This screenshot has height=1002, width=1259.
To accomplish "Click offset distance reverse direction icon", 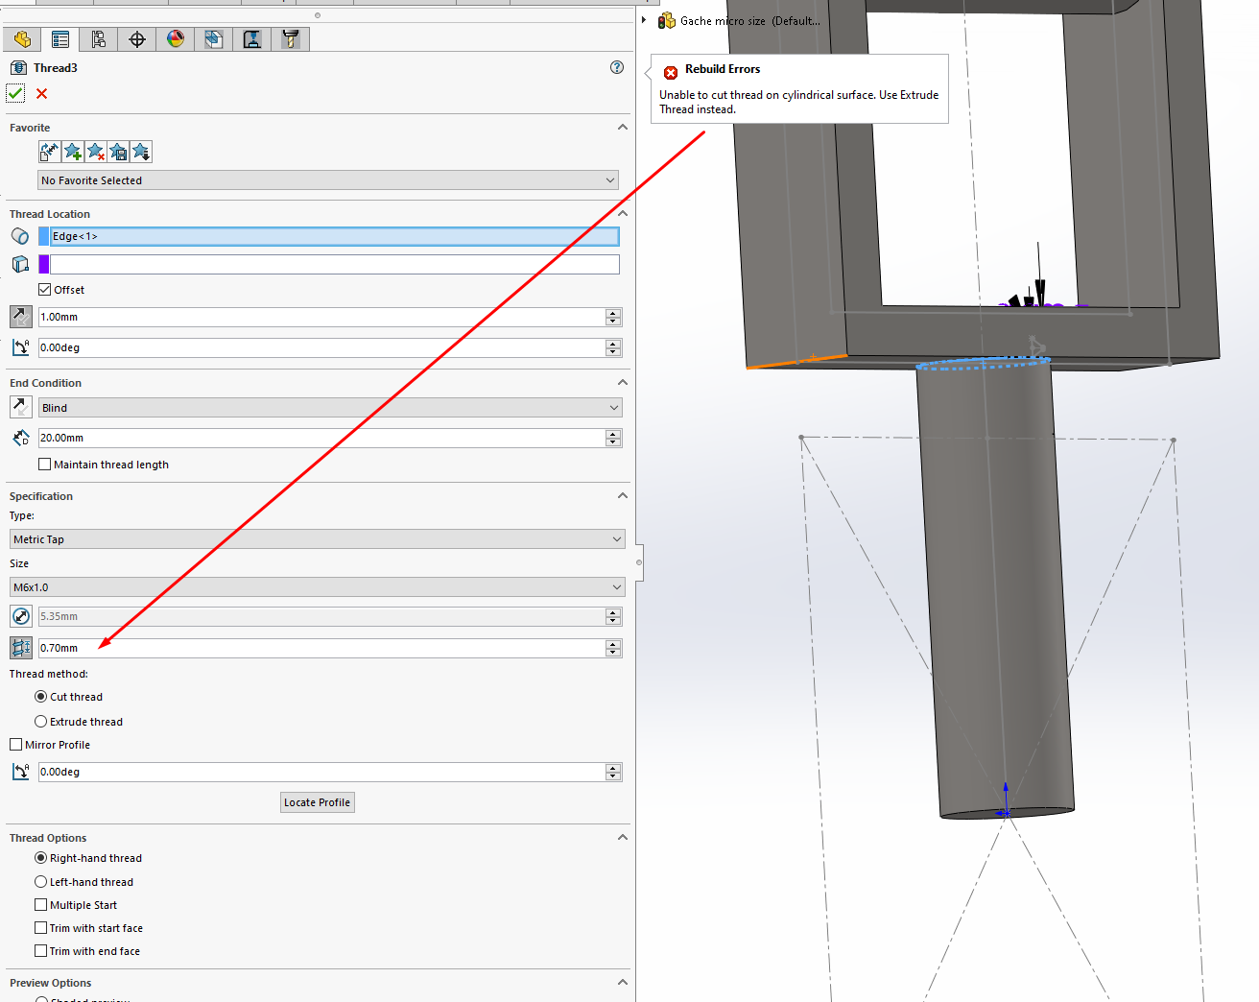I will tap(20, 317).
